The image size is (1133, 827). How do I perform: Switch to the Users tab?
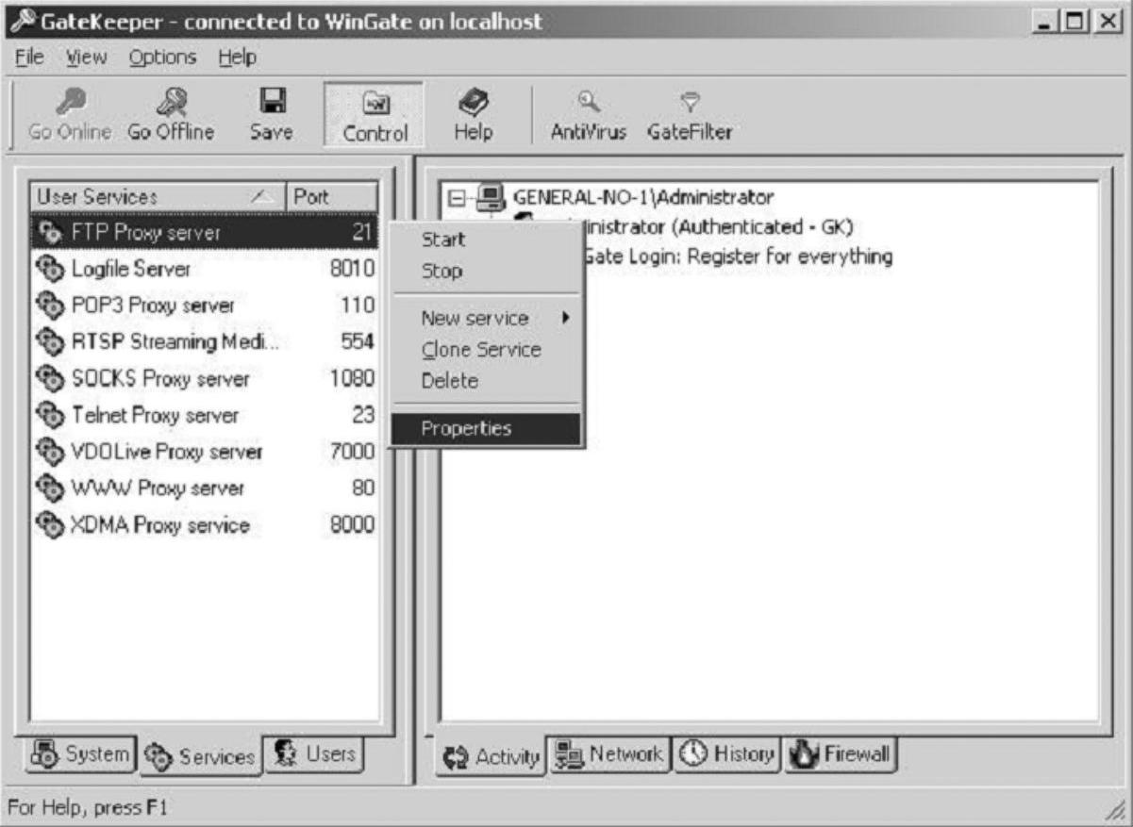click(x=313, y=753)
